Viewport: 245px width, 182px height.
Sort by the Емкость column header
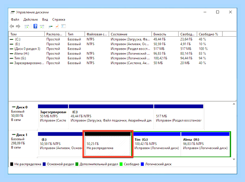(x=165, y=34)
